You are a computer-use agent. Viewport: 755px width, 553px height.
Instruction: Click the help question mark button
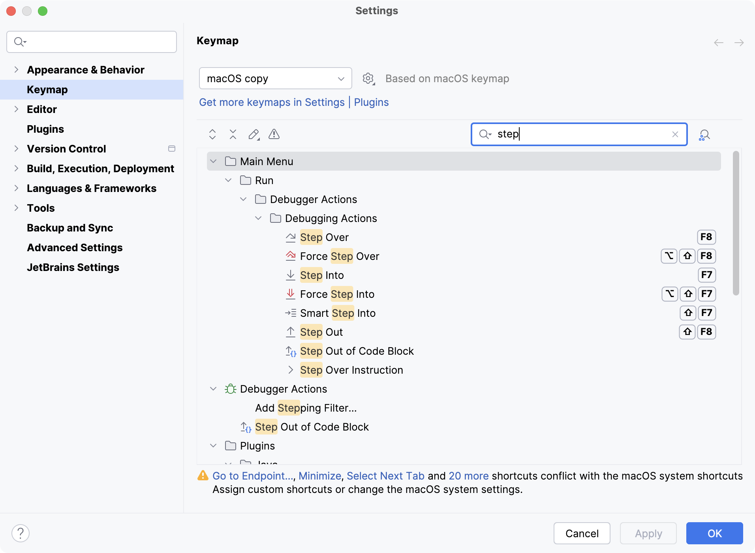(21, 533)
